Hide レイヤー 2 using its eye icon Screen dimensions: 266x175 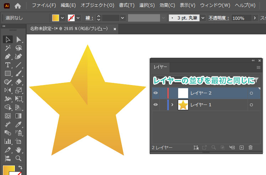[x=155, y=93]
